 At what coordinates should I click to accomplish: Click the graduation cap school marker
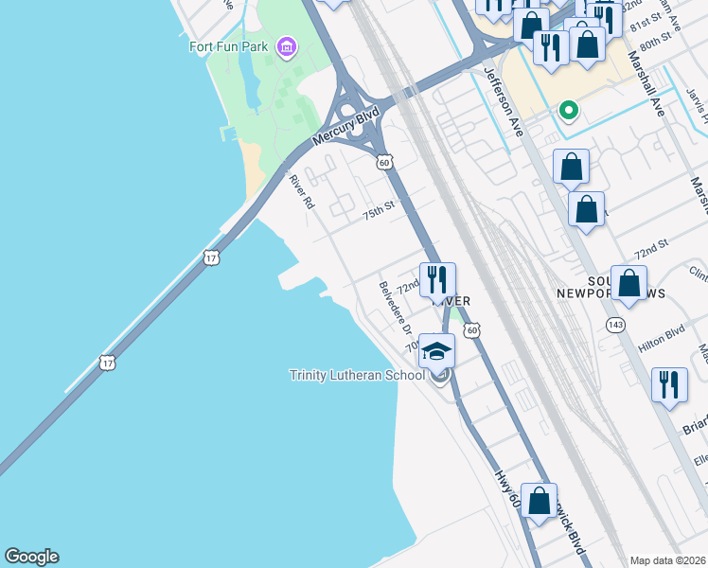coord(436,353)
